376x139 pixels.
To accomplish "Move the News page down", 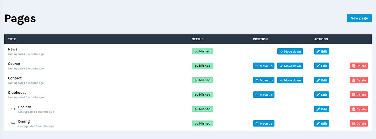I will click(290, 51).
